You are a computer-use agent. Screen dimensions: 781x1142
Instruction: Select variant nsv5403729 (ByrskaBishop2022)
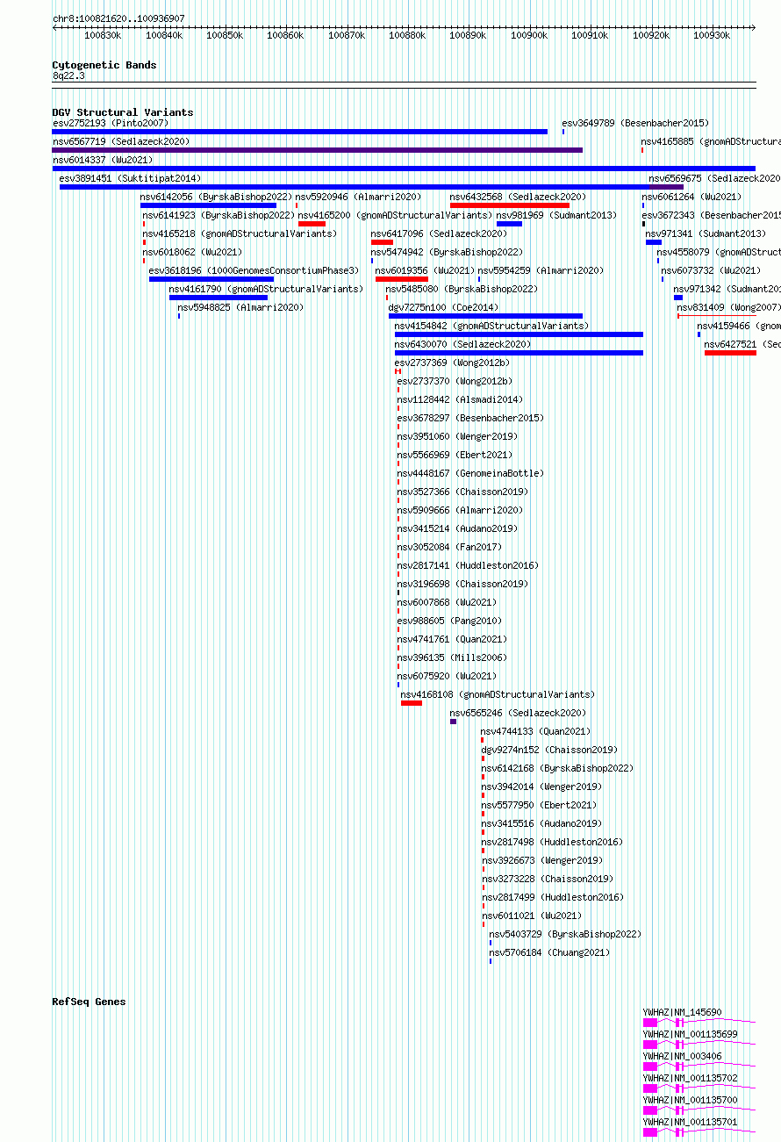566,934
